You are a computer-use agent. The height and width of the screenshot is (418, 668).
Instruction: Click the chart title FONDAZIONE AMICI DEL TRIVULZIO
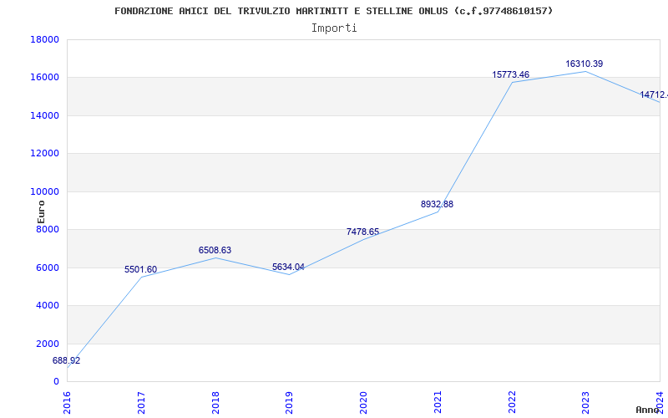pos(333,11)
